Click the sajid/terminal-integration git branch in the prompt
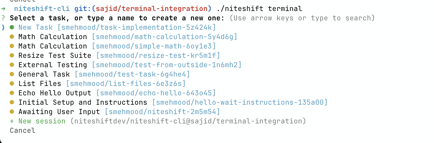 [152, 9]
